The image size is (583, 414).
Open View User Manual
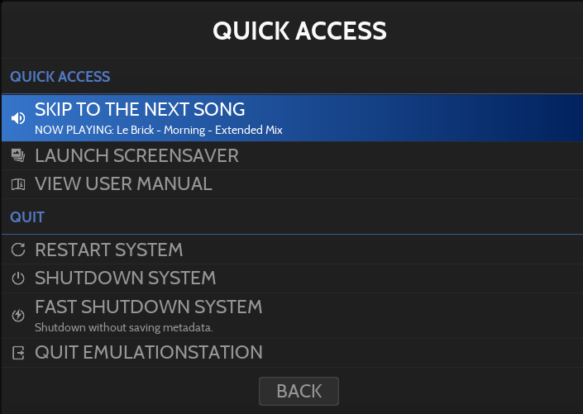(x=123, y=184)
